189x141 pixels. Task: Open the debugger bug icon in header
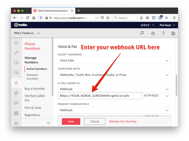[x=153, y=33]
